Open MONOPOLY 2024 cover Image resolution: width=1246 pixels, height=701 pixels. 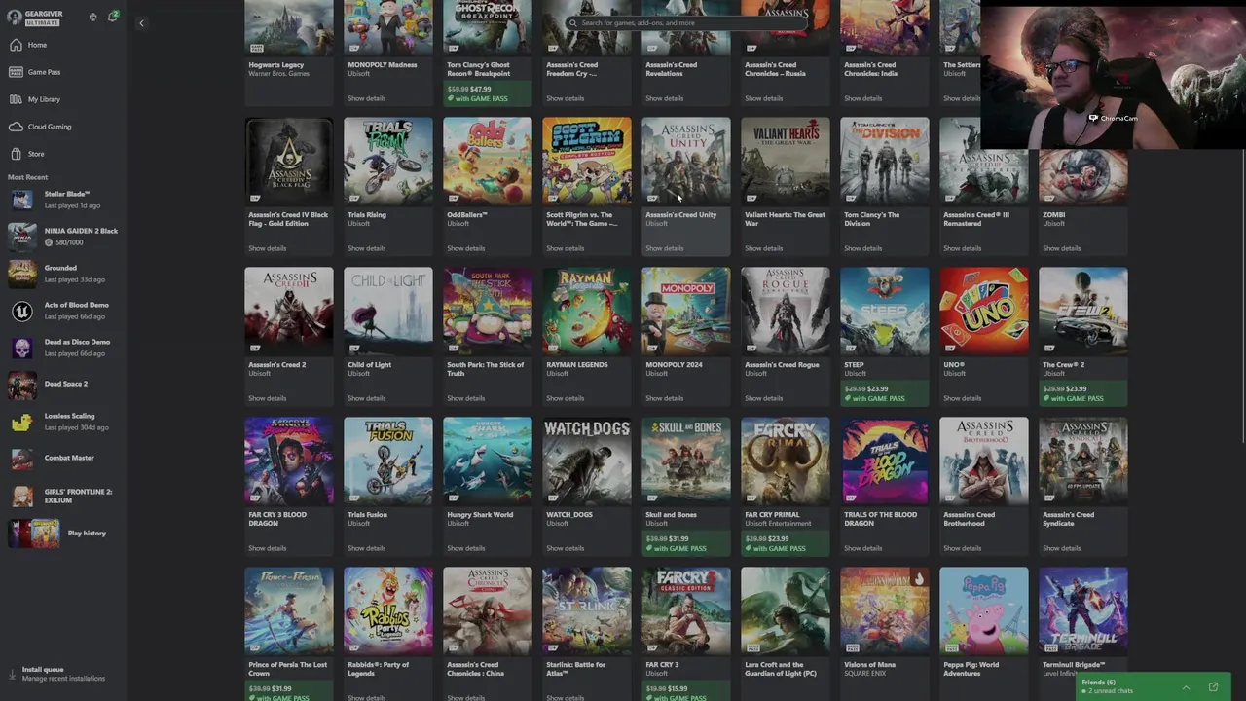686,312
